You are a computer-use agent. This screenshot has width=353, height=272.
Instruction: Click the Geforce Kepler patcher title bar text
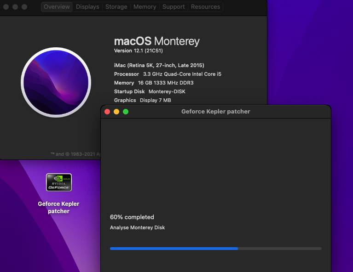point(216,112)
